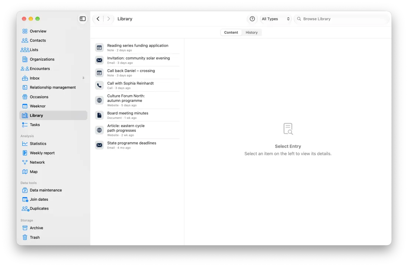Open Tasks in the sidebar
408x267 pixels.
point(53,125)
